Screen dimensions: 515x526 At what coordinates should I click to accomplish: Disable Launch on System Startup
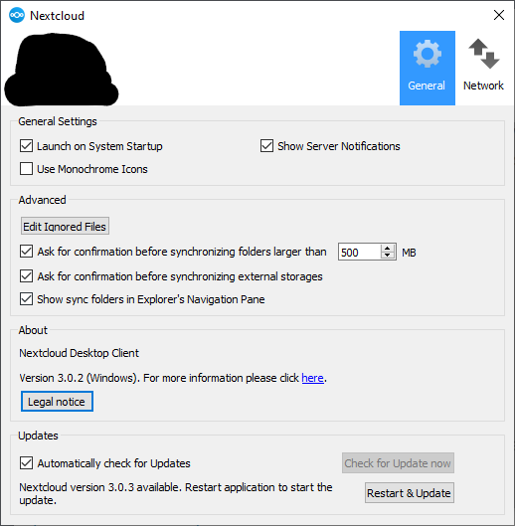pyautogui.click(x=26, y=146)
